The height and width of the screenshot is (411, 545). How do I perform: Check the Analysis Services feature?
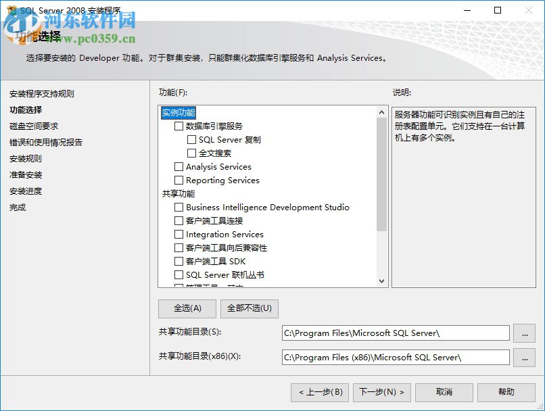tap(178, 167)
